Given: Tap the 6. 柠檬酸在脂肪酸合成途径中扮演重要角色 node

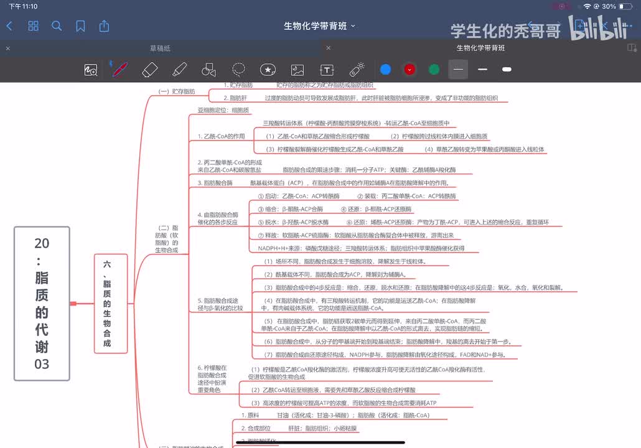Looking at the screenshot, I should [212, 379].
